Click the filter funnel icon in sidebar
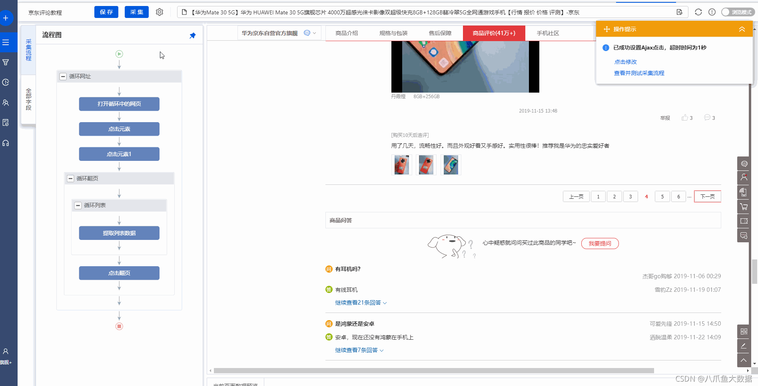This screenshot has height=386, width=758. [6, 62]
